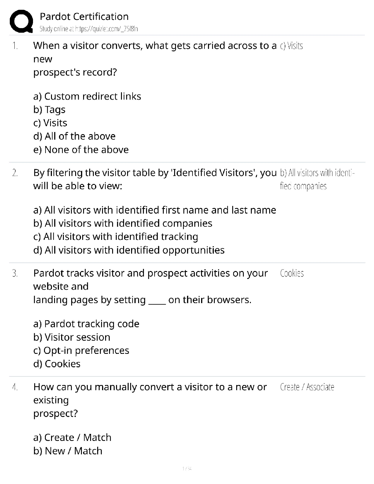The image size is (374, 484).
Task: Click the 'Cookies' answer in right column
Action: pyautogui.click(x=292, y=273)
